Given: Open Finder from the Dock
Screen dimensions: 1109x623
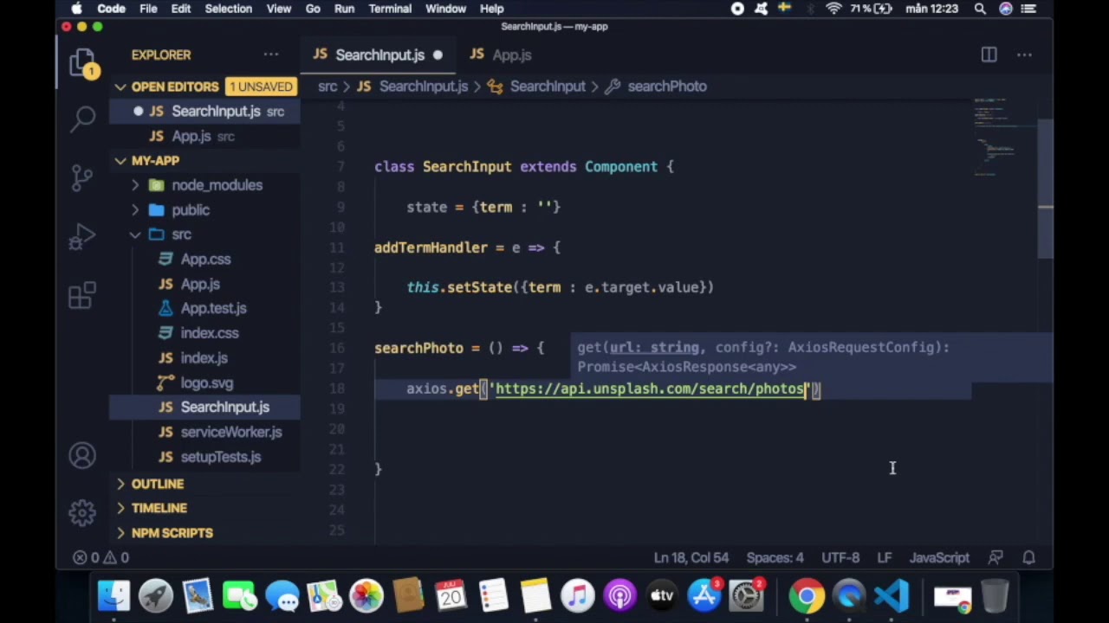Looking at the screenshot, I should pos(113,596).
